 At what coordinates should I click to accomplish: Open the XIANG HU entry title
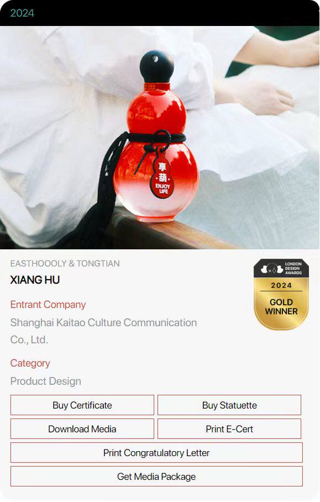coord(35,280)
